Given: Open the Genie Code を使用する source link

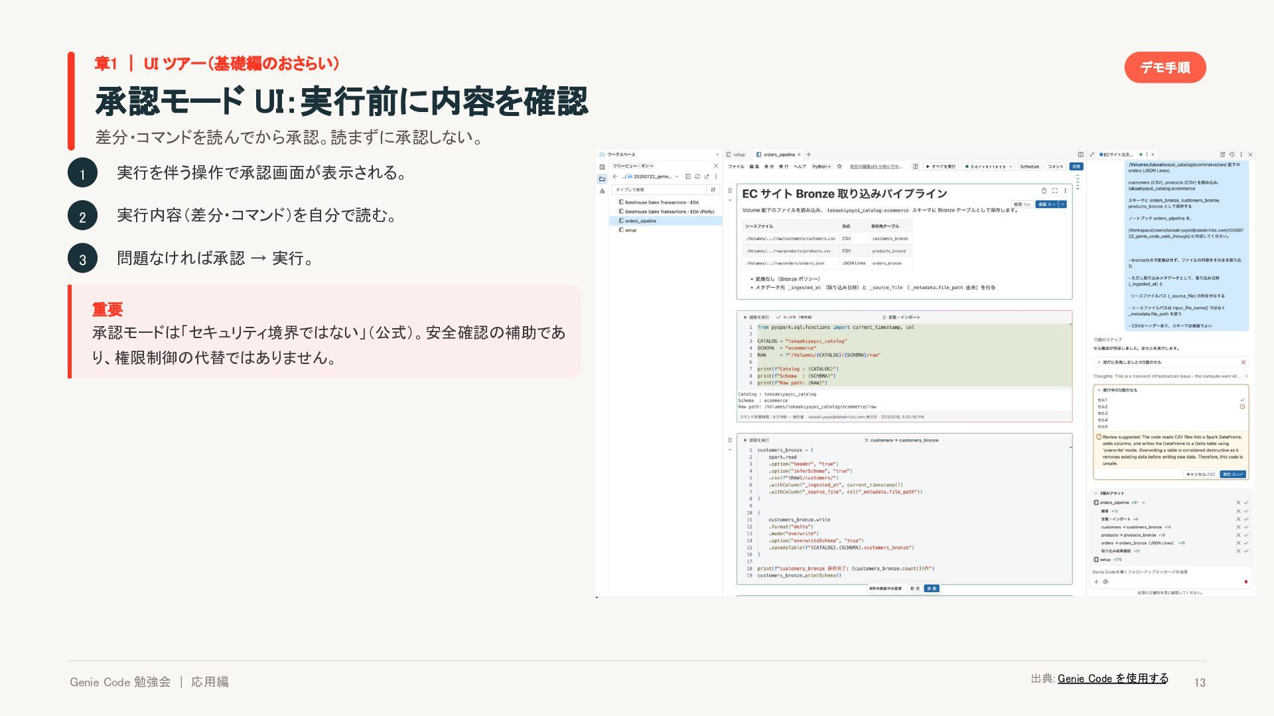Looking at the screenshot, I should point(1113,678).
